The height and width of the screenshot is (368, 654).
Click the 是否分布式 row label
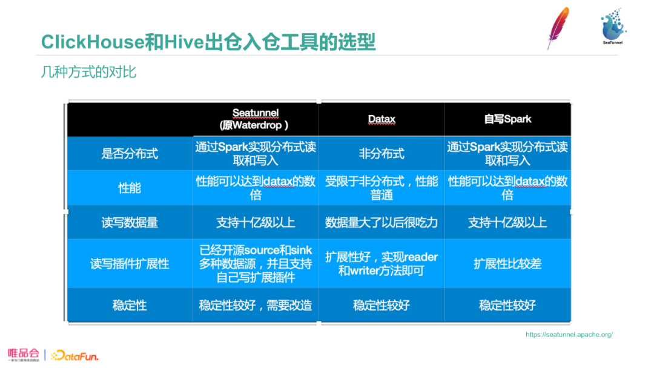[130, 153]
